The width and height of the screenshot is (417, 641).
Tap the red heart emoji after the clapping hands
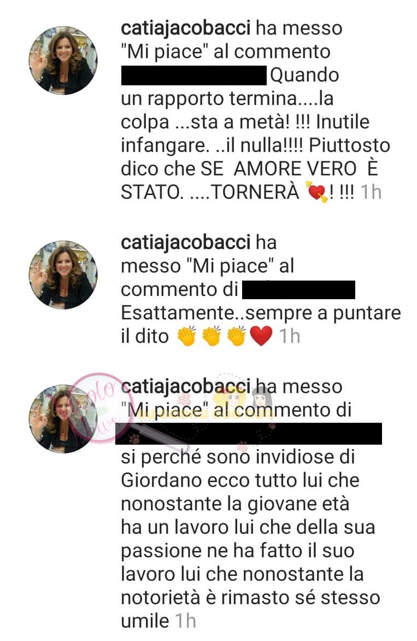[261, 336]
